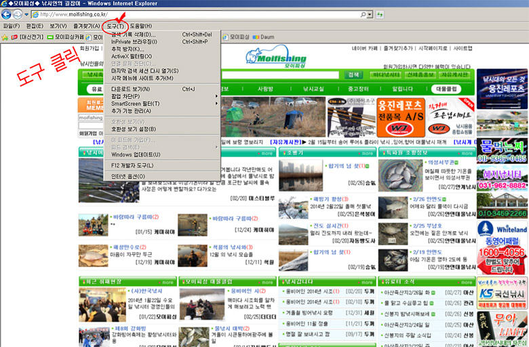Open the 중고장터 navigation tab

tap(358, 89)
